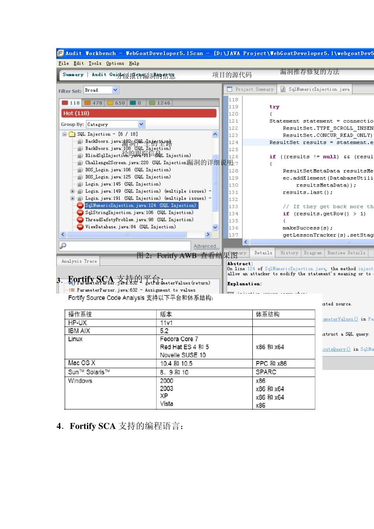Expand the Login.java:191 multiple issues node
This screenshot has width=374, height=529.
(72, 198)
